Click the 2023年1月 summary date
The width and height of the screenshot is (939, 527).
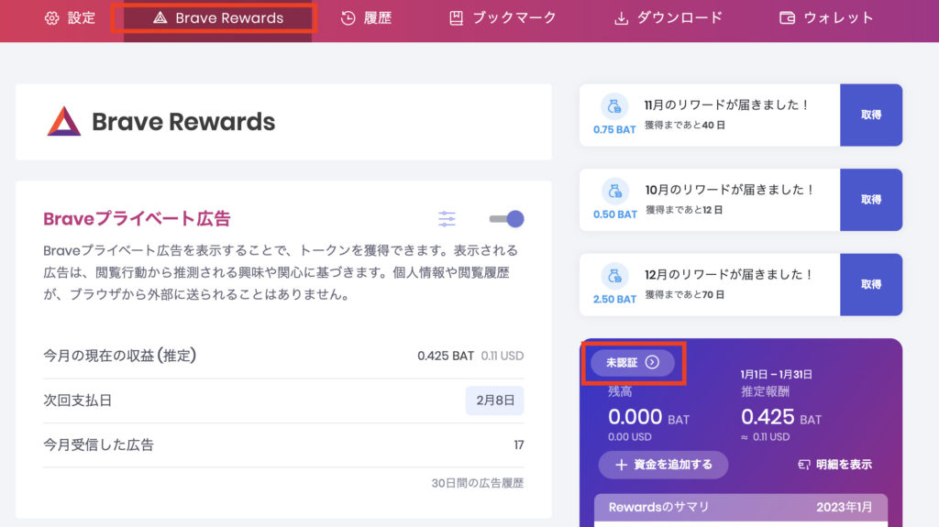pyautogui.click(x=845, y=507)
